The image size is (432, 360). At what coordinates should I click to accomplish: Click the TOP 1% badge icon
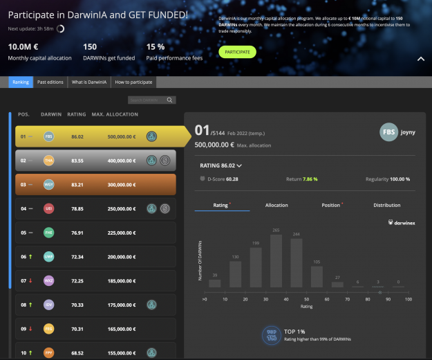tap(272, 335)
